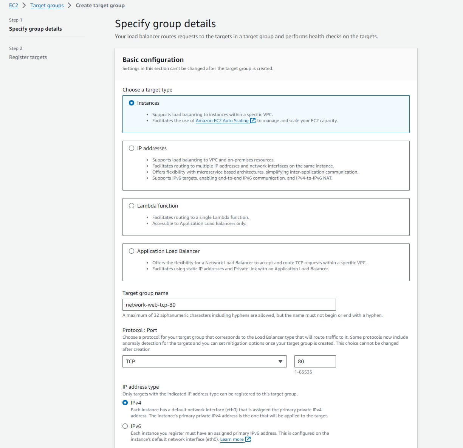The width and height of the screenshot is (463, 448).
Task: Open the EC2 breadcrumb link
Action: coord(14,5)
